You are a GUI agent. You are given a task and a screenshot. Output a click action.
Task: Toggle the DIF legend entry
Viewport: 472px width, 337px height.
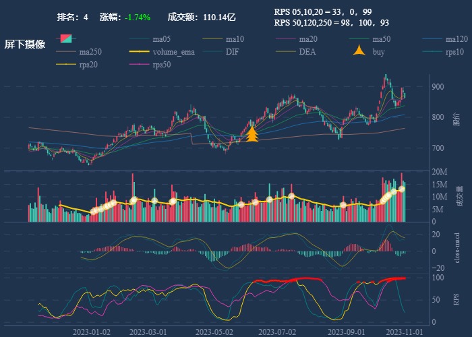(220, 52)
